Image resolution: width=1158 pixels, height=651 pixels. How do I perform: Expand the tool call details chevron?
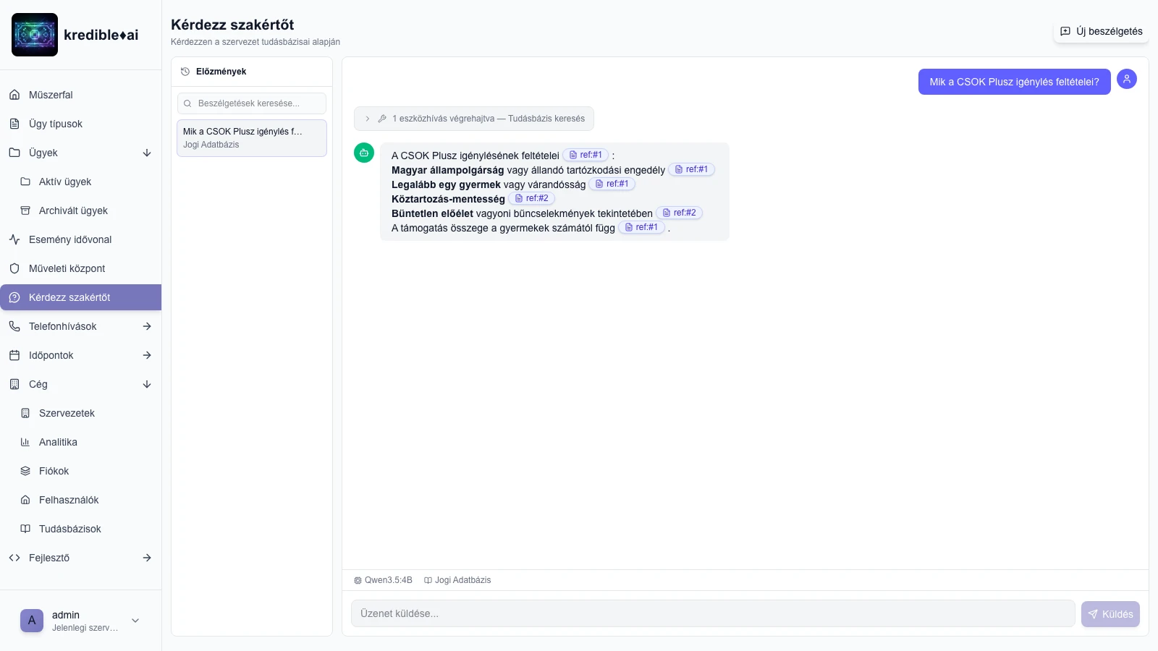coord(368,119)
